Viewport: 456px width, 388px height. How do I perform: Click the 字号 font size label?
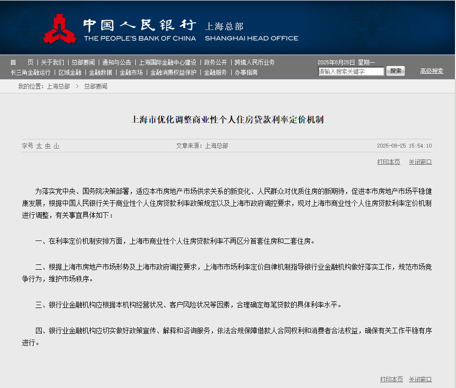point(28,146)
